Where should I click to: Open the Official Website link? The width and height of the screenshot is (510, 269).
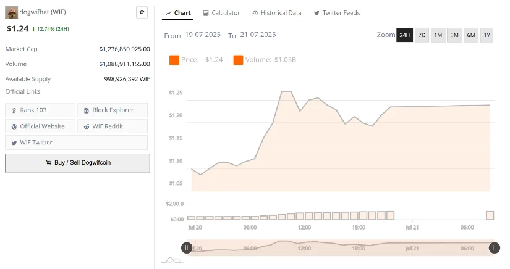40,126
